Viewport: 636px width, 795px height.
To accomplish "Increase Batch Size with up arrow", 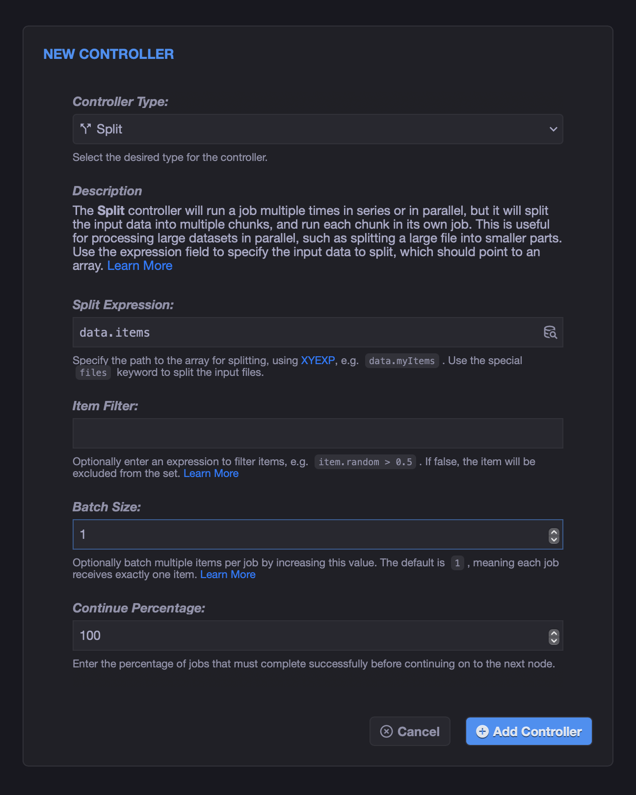I will [x=554, y=532].
